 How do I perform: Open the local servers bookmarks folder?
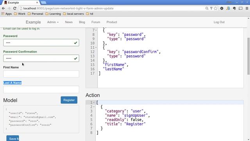coord(73,14)
